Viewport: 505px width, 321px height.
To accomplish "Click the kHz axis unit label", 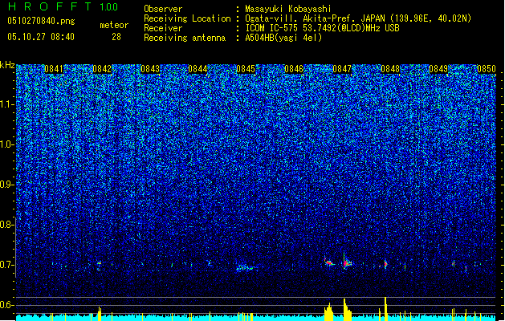I will pyautogui.click(x=7, y=65).
